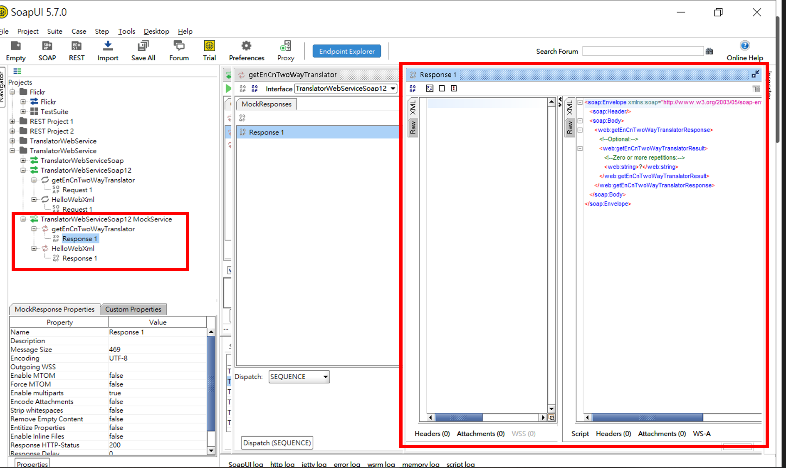Image resolution: width=786 pixels, height=468 pixels.
Task: Click the Save All icon
Action: click(143, 46)
